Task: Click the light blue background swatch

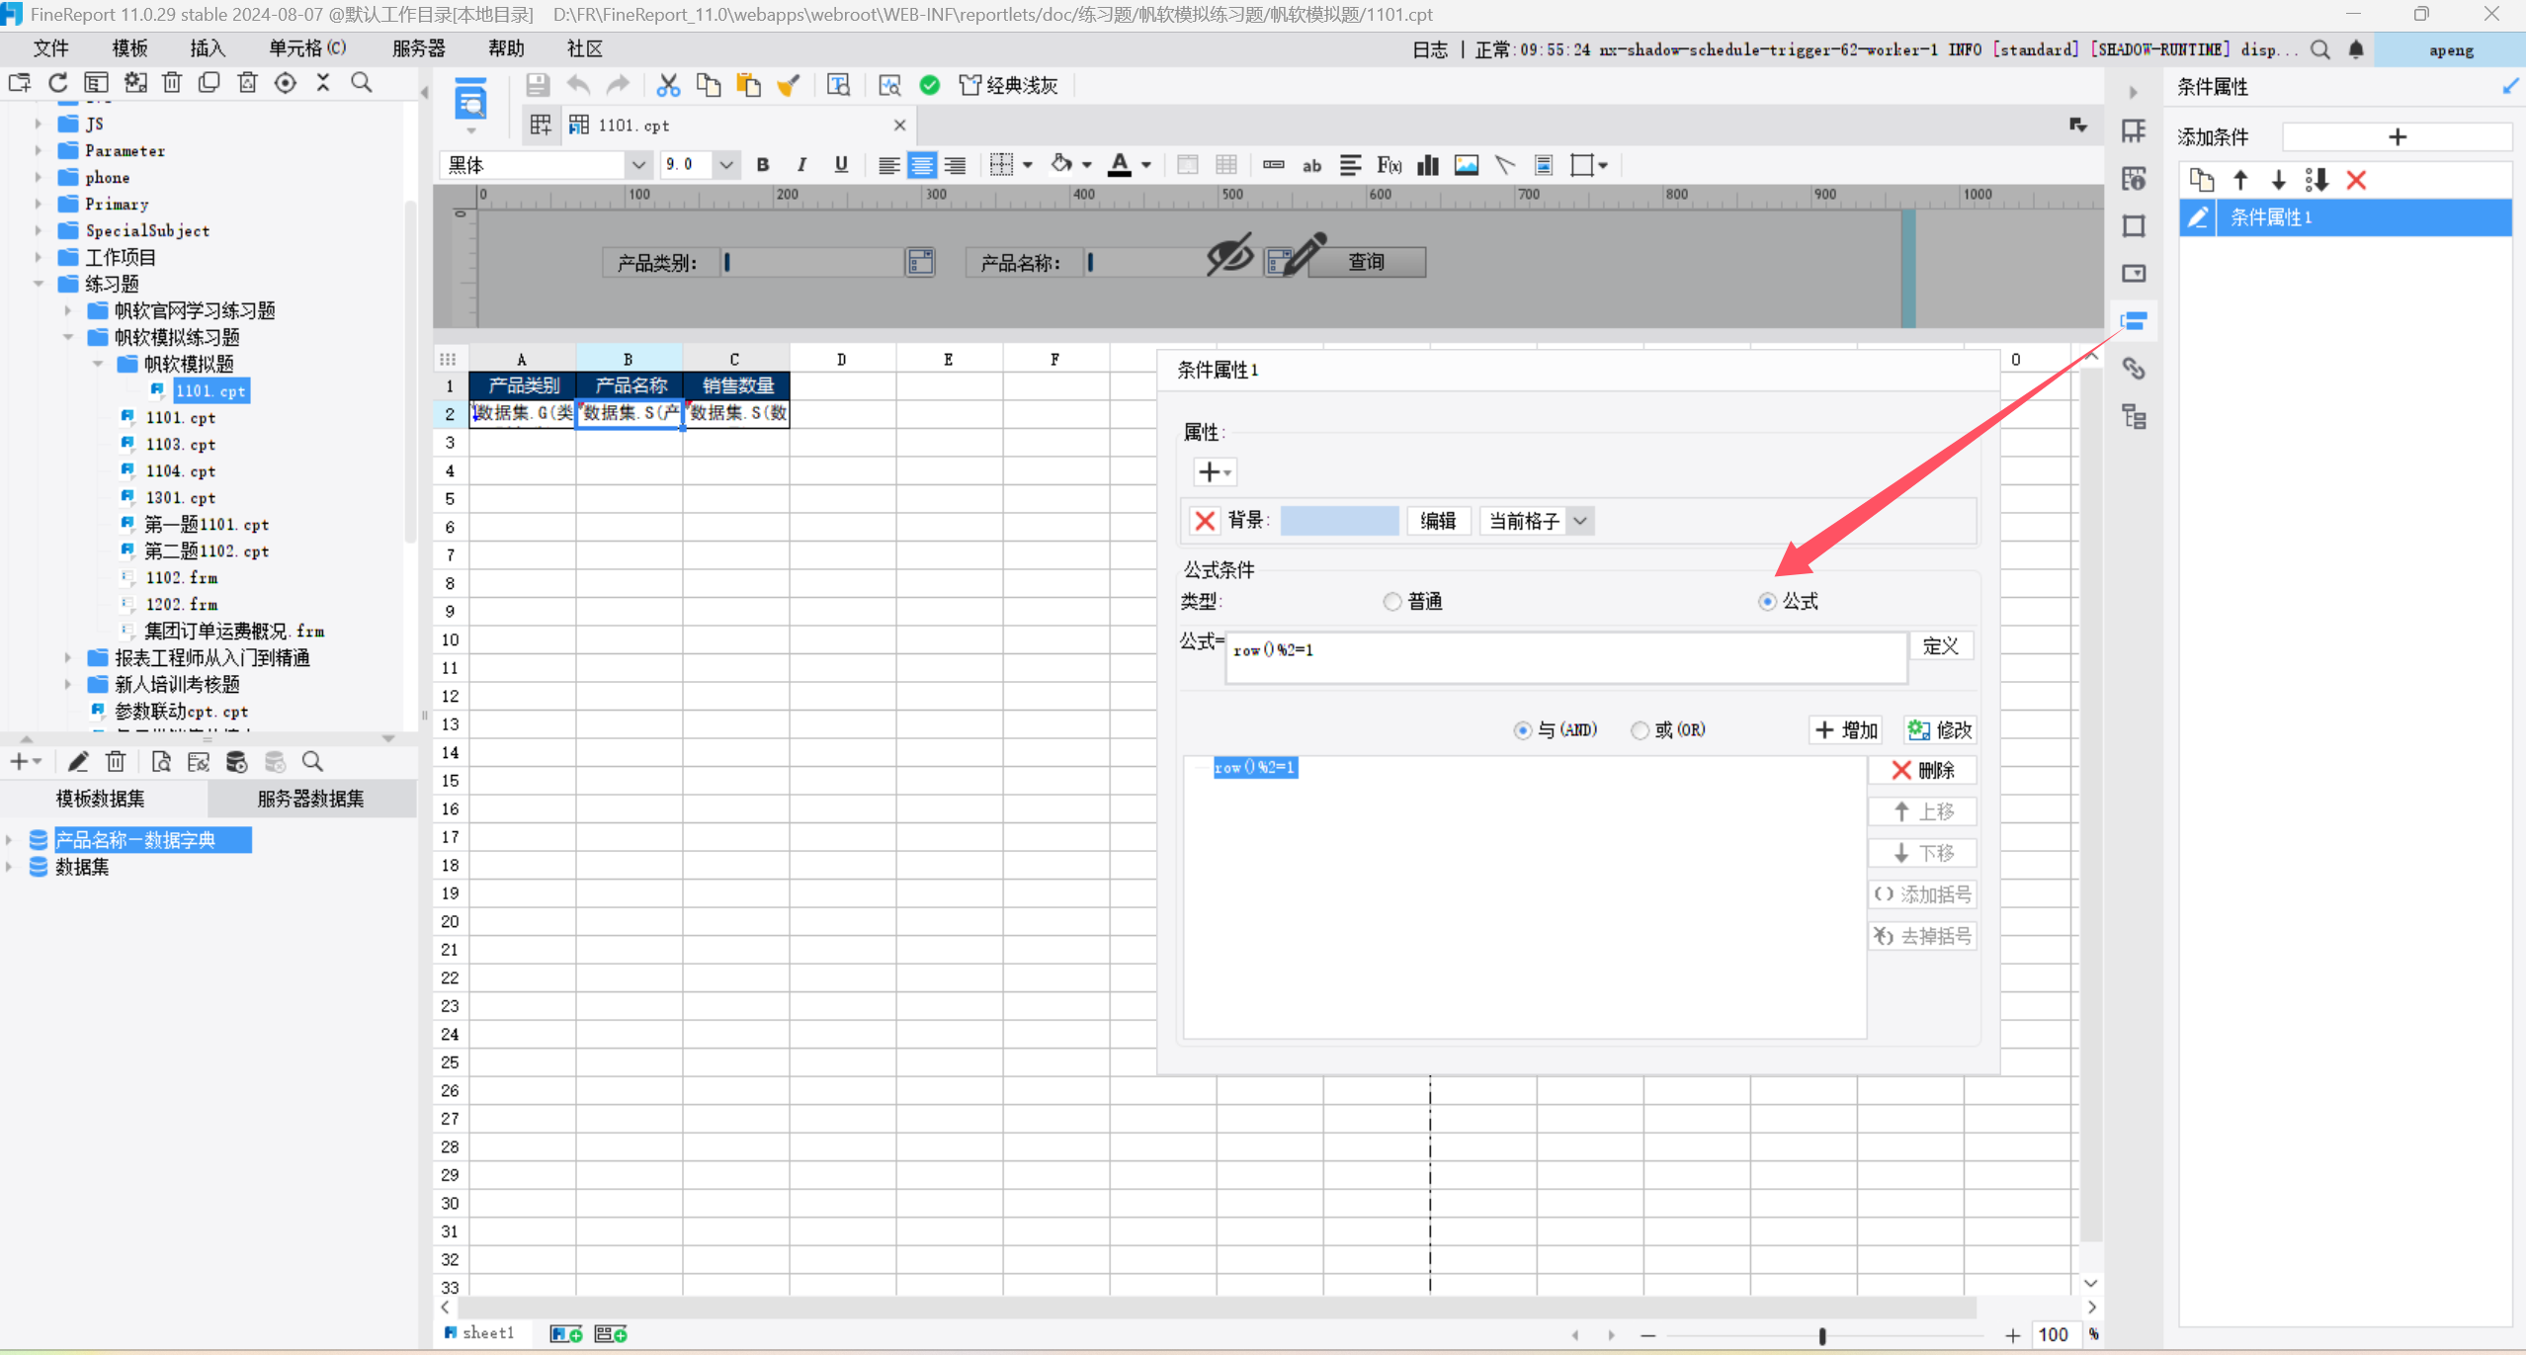Action: pos(1338,521)
